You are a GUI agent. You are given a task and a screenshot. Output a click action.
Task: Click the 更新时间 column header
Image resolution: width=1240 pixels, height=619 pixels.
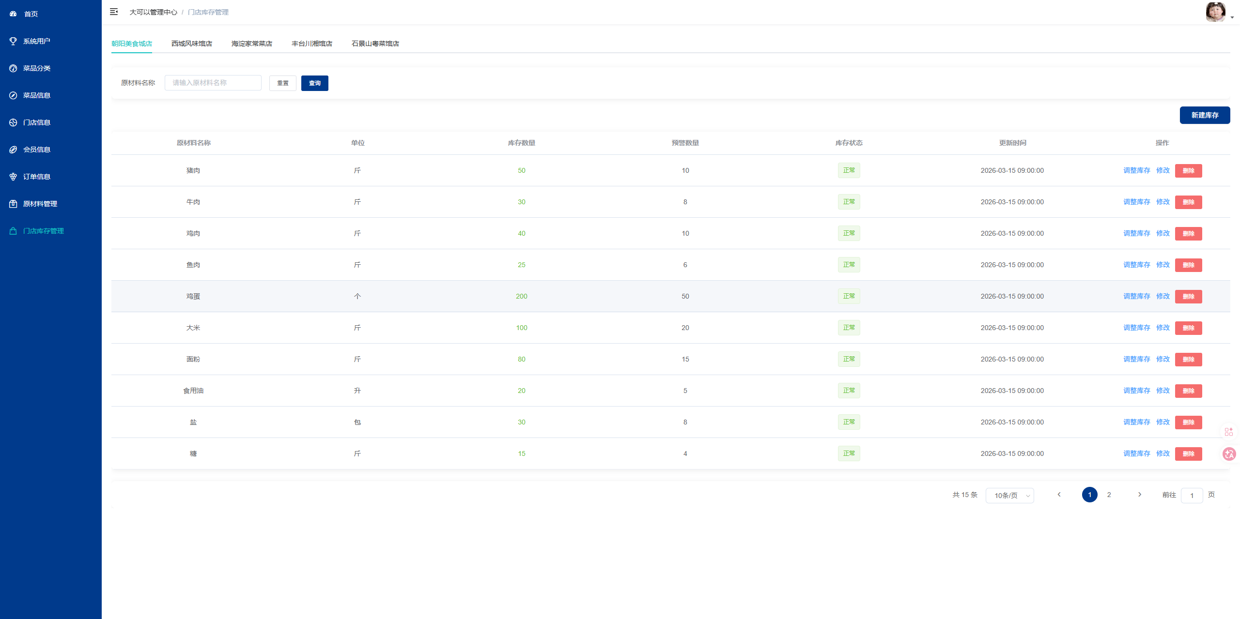1012,143
